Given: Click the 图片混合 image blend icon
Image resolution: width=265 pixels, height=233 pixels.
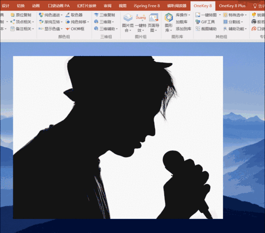Looking at the screenshot, I should click(x=128, y=18).
